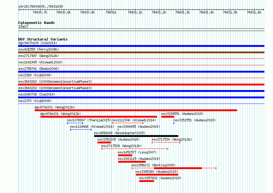Click the red bar for nsv3339551
The image size is (273, 193).
click(168, 117)
